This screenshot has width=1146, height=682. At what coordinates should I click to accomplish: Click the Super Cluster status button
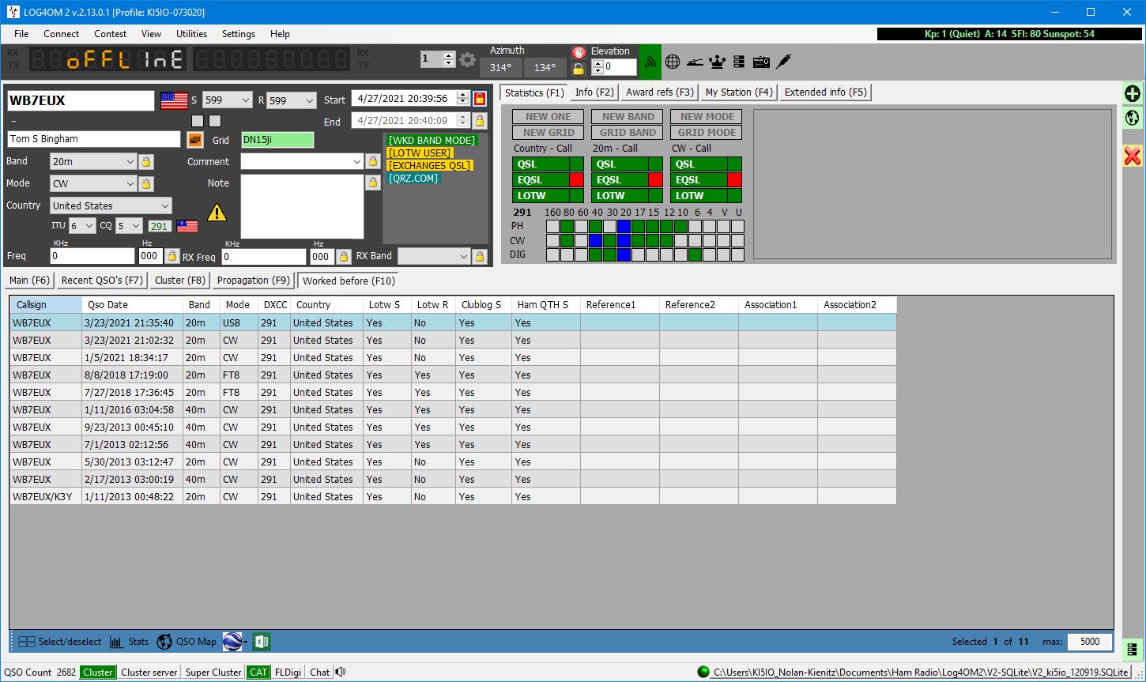coord(213,673)
